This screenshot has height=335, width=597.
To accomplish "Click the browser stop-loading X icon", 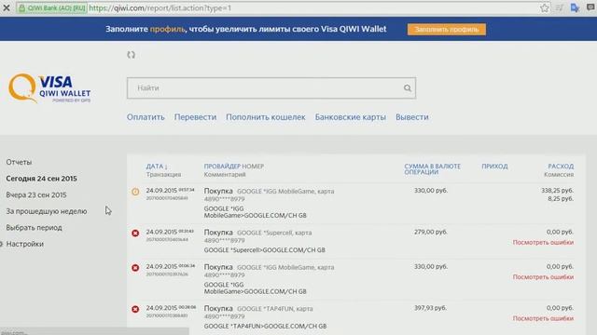I will [x=7, y=7].
